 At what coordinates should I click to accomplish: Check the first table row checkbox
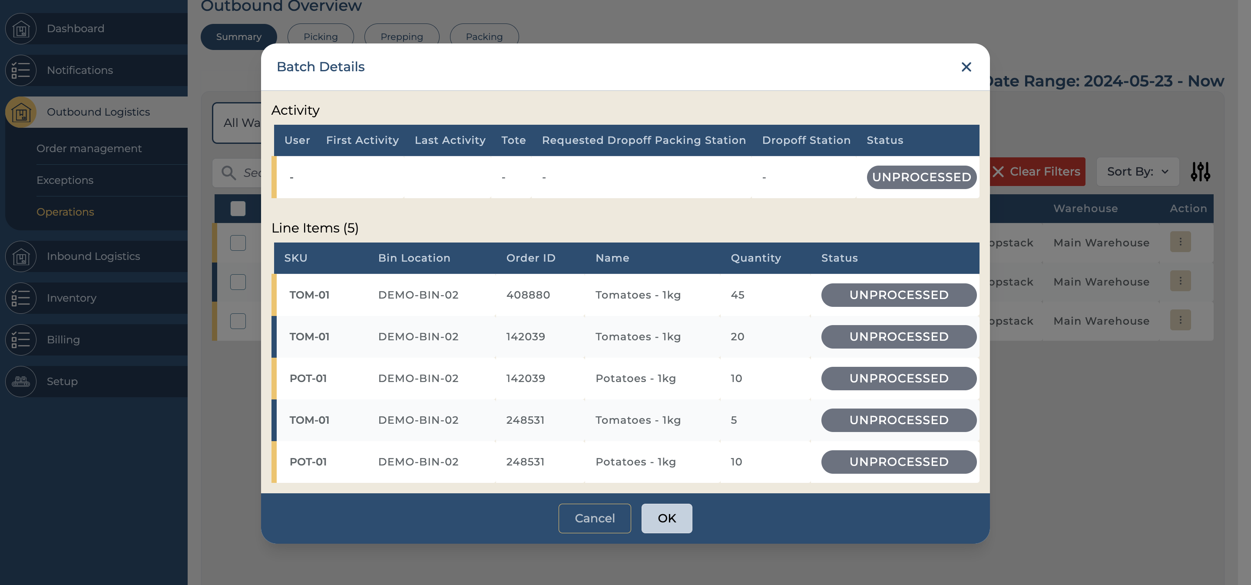click(x=238, y=243)
